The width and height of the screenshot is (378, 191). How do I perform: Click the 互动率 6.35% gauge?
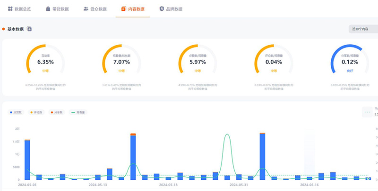pyautogui.click(x=46, y=62)
